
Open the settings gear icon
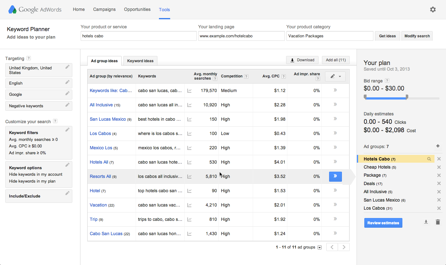pos(433,10)
